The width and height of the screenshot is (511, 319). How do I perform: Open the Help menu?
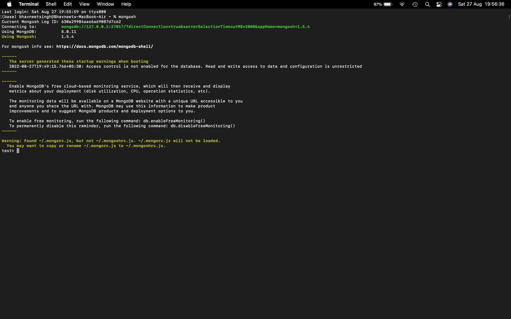point(126,4)
